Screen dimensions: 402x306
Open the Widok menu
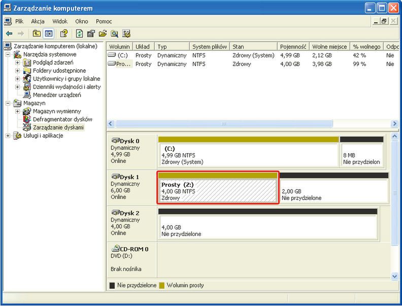[x=60, y=21]
